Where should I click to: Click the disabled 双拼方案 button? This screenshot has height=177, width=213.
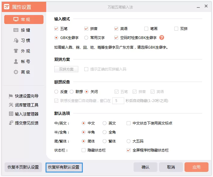click(66, 69)
